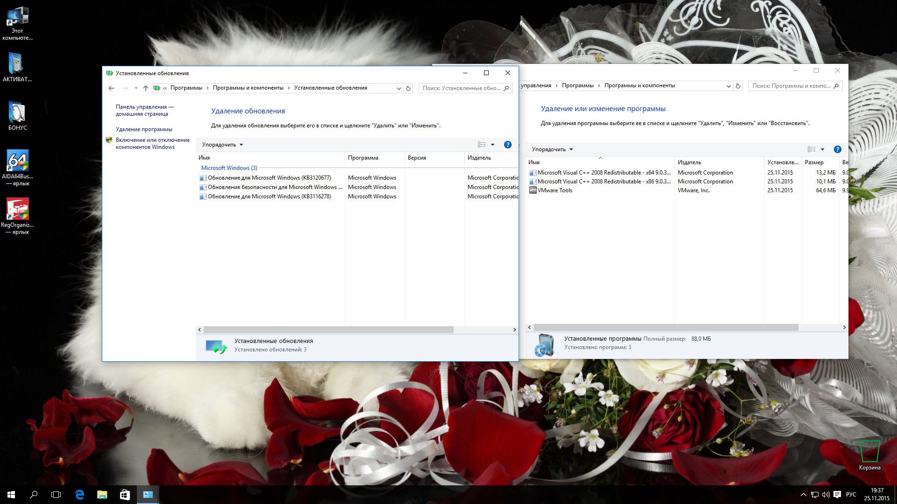Expand view options arrow in programs window

coord(822,149)
